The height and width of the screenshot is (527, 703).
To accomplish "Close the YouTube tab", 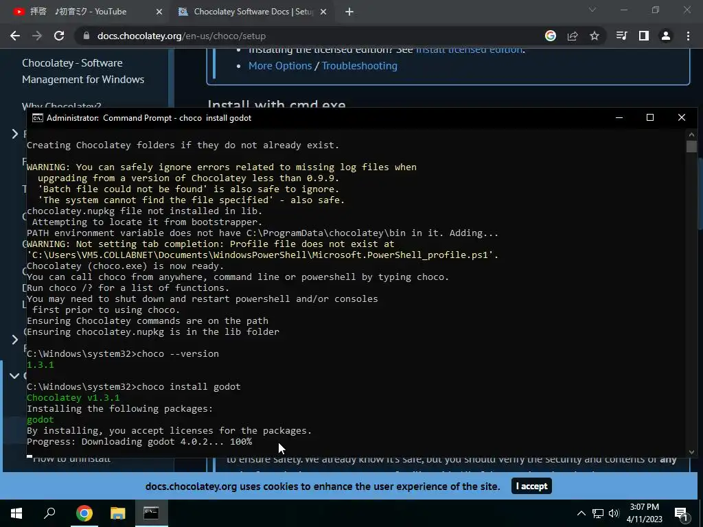I will tap(159, 12).
